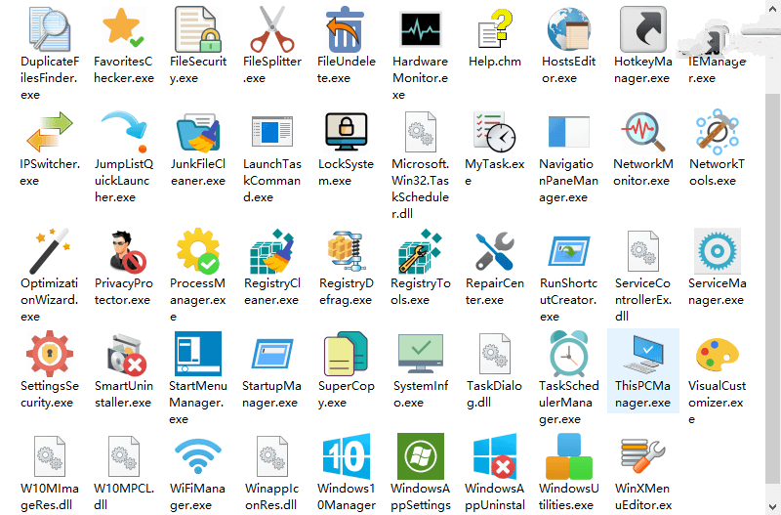Click the highlighted ThisPCManager.exe icon
This screenshot has width=781, height=515.
(x=643, y=355)
